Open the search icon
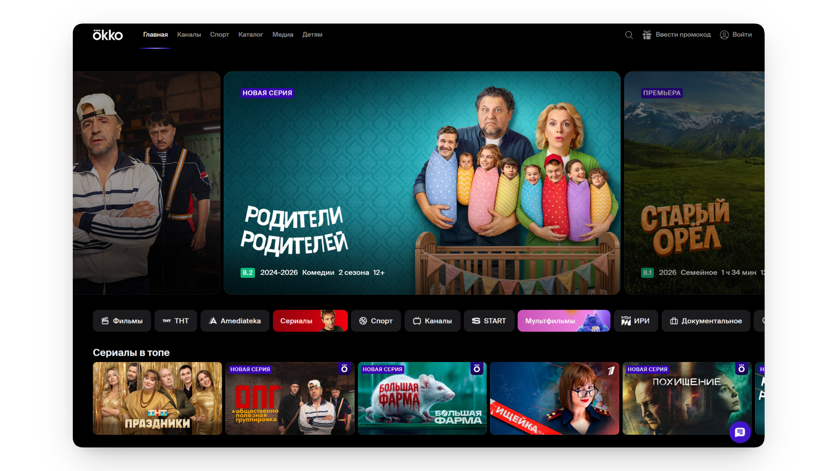This screenshot has height=471, width=837. pyautogui.click(x=629, y=35)
